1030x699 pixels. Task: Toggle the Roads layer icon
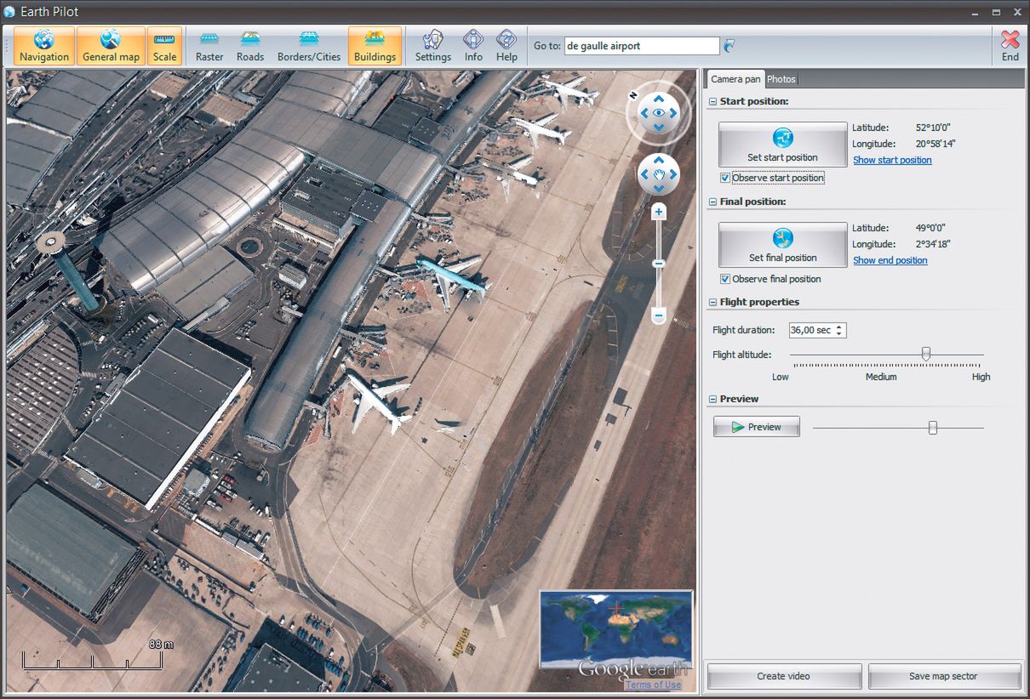click(x=250, y=46)
